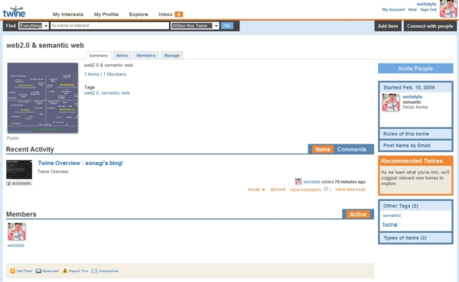Open the Everything search scope dropdown
459x282 pixels.
click(34, 26)
